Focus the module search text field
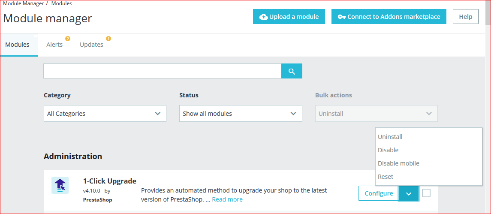 tap(162, 71)
